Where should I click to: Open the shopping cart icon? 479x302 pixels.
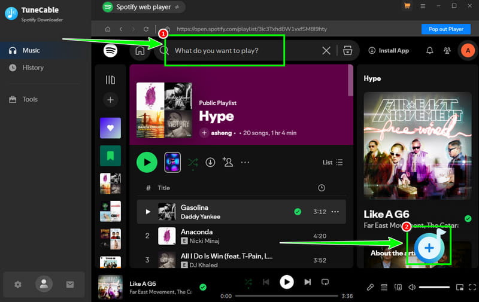[x=407, y=6]
